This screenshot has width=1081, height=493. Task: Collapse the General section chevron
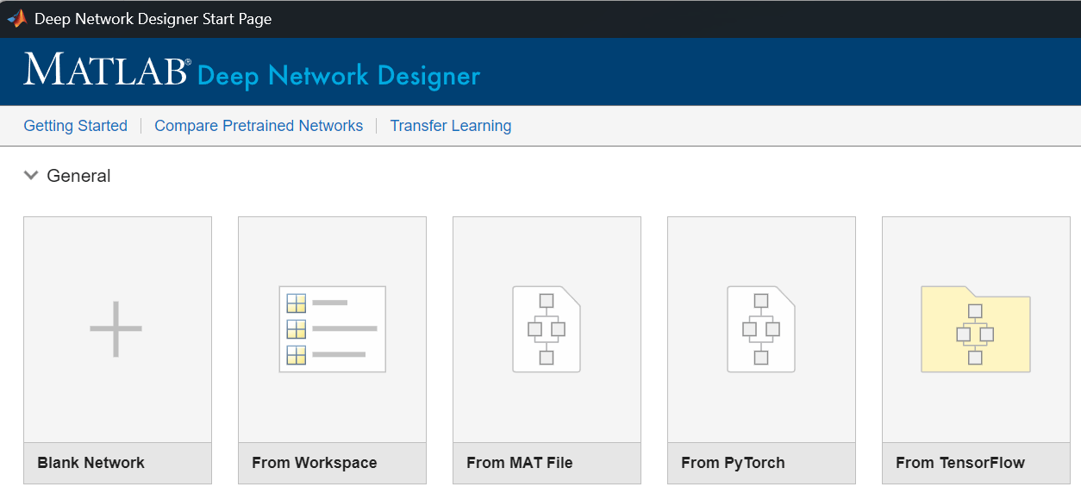coord(32,176)
